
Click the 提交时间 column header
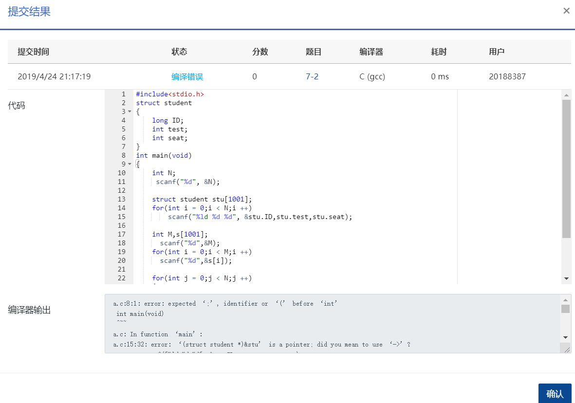coord(34,52)
